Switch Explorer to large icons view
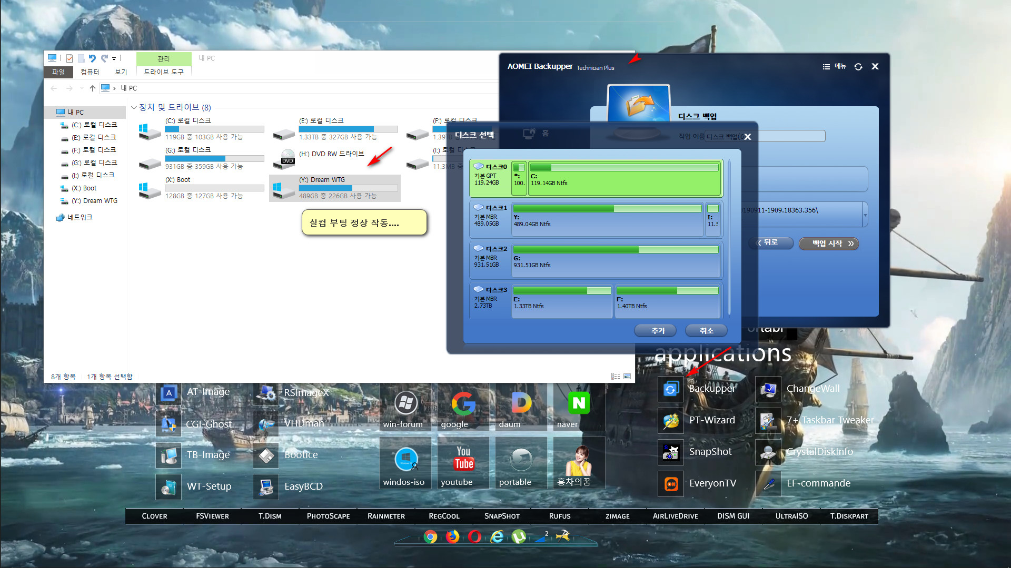This screenshot has height=568, width=1011. (x=627, y=377)
